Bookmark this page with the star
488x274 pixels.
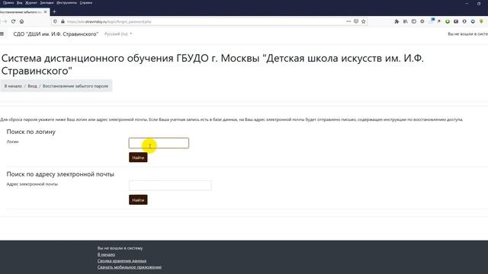click(363, 21)
